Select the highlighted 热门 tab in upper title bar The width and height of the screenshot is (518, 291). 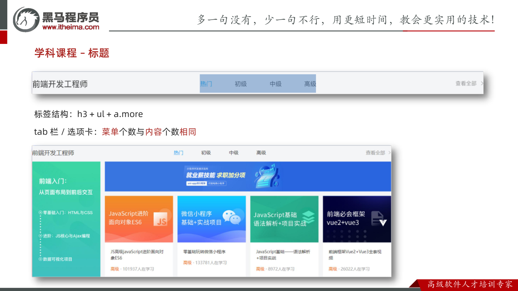(206, 84)
